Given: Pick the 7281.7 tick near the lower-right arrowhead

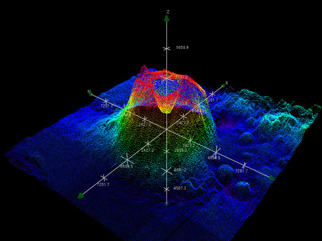Looking at the screenshot, I should click(244, 165).
